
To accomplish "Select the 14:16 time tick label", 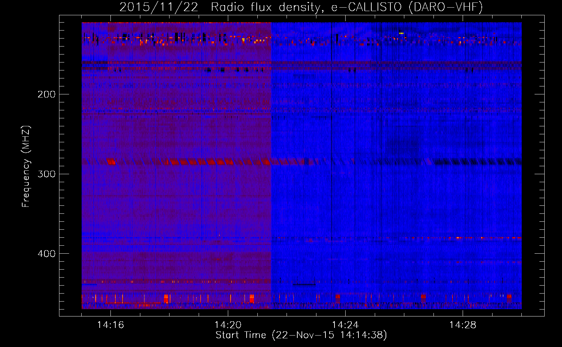I will tap(110, 325).
